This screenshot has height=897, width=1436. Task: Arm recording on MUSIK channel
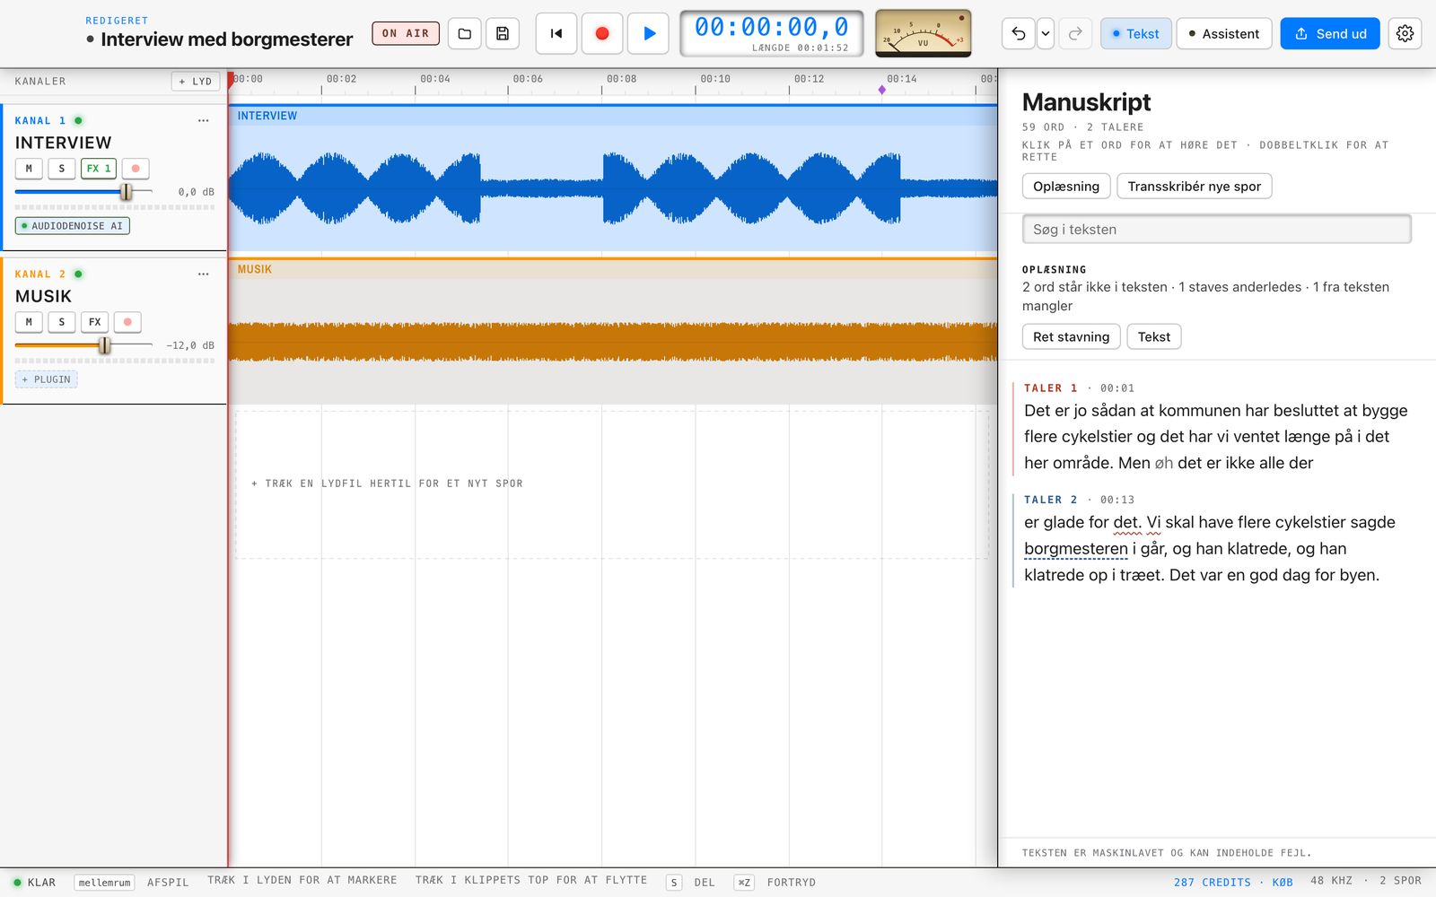[x=127, y=322]
